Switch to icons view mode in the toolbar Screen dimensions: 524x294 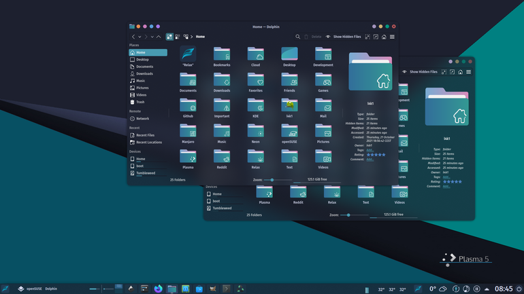click(x=169, y=37)
